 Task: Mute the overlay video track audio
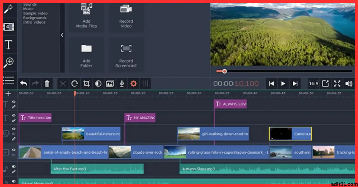(14, 134)
